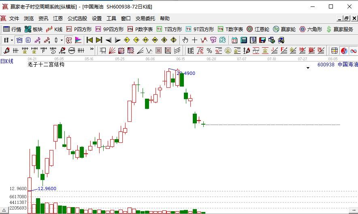Select the crosshair cursor tool
This screenshot has width=358, height=214.
tap(194, 40)
